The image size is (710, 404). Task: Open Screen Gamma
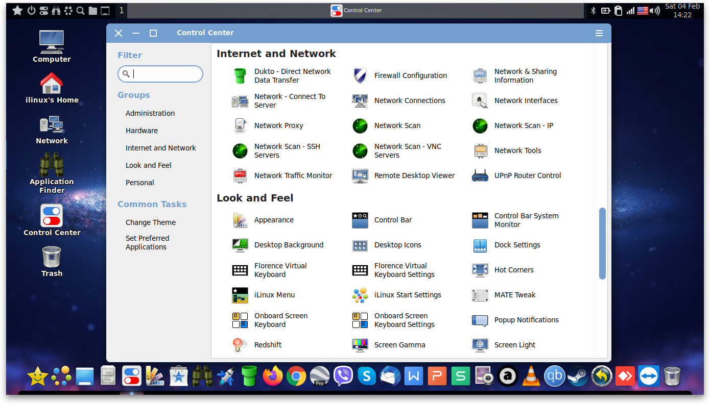click(x=389, y=345)
